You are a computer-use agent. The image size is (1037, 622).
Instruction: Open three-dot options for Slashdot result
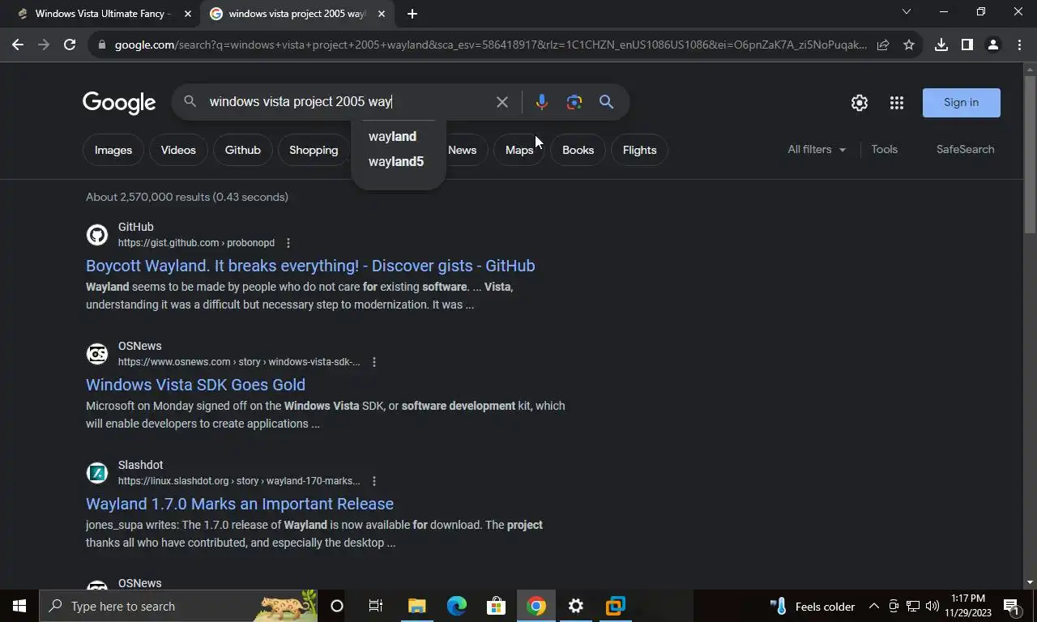373,481
